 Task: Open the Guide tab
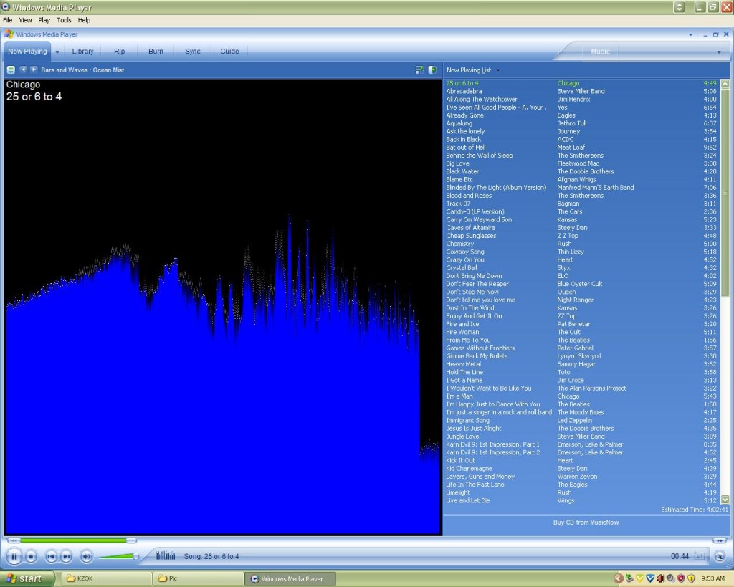(229, 52)
